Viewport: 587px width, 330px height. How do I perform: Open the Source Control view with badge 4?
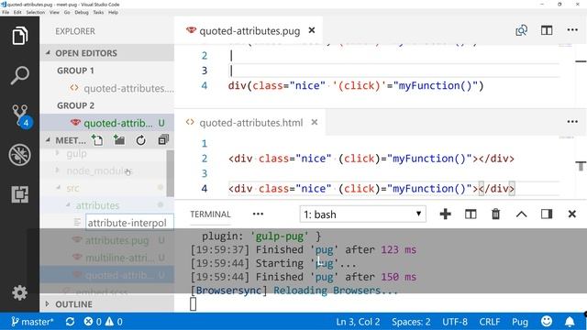pos(21,115)
